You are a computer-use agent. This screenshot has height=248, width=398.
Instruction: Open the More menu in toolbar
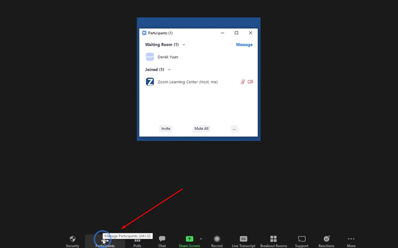(351, 239)
